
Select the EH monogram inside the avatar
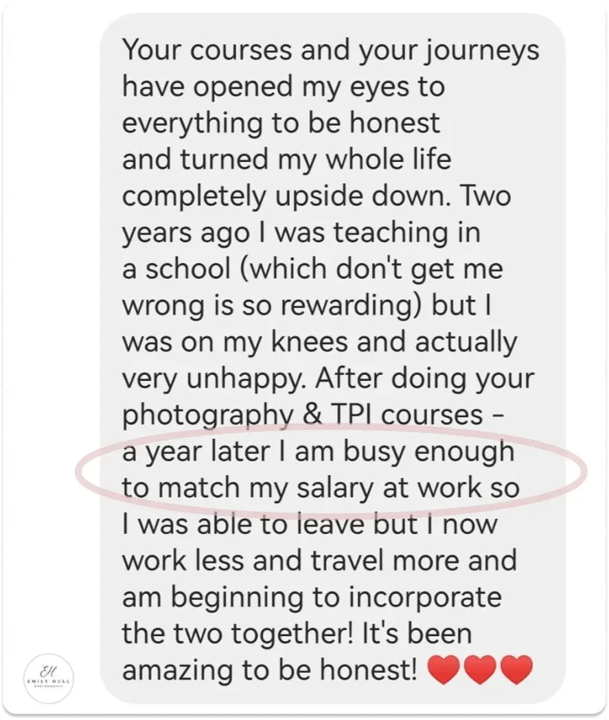click(47, 671)
